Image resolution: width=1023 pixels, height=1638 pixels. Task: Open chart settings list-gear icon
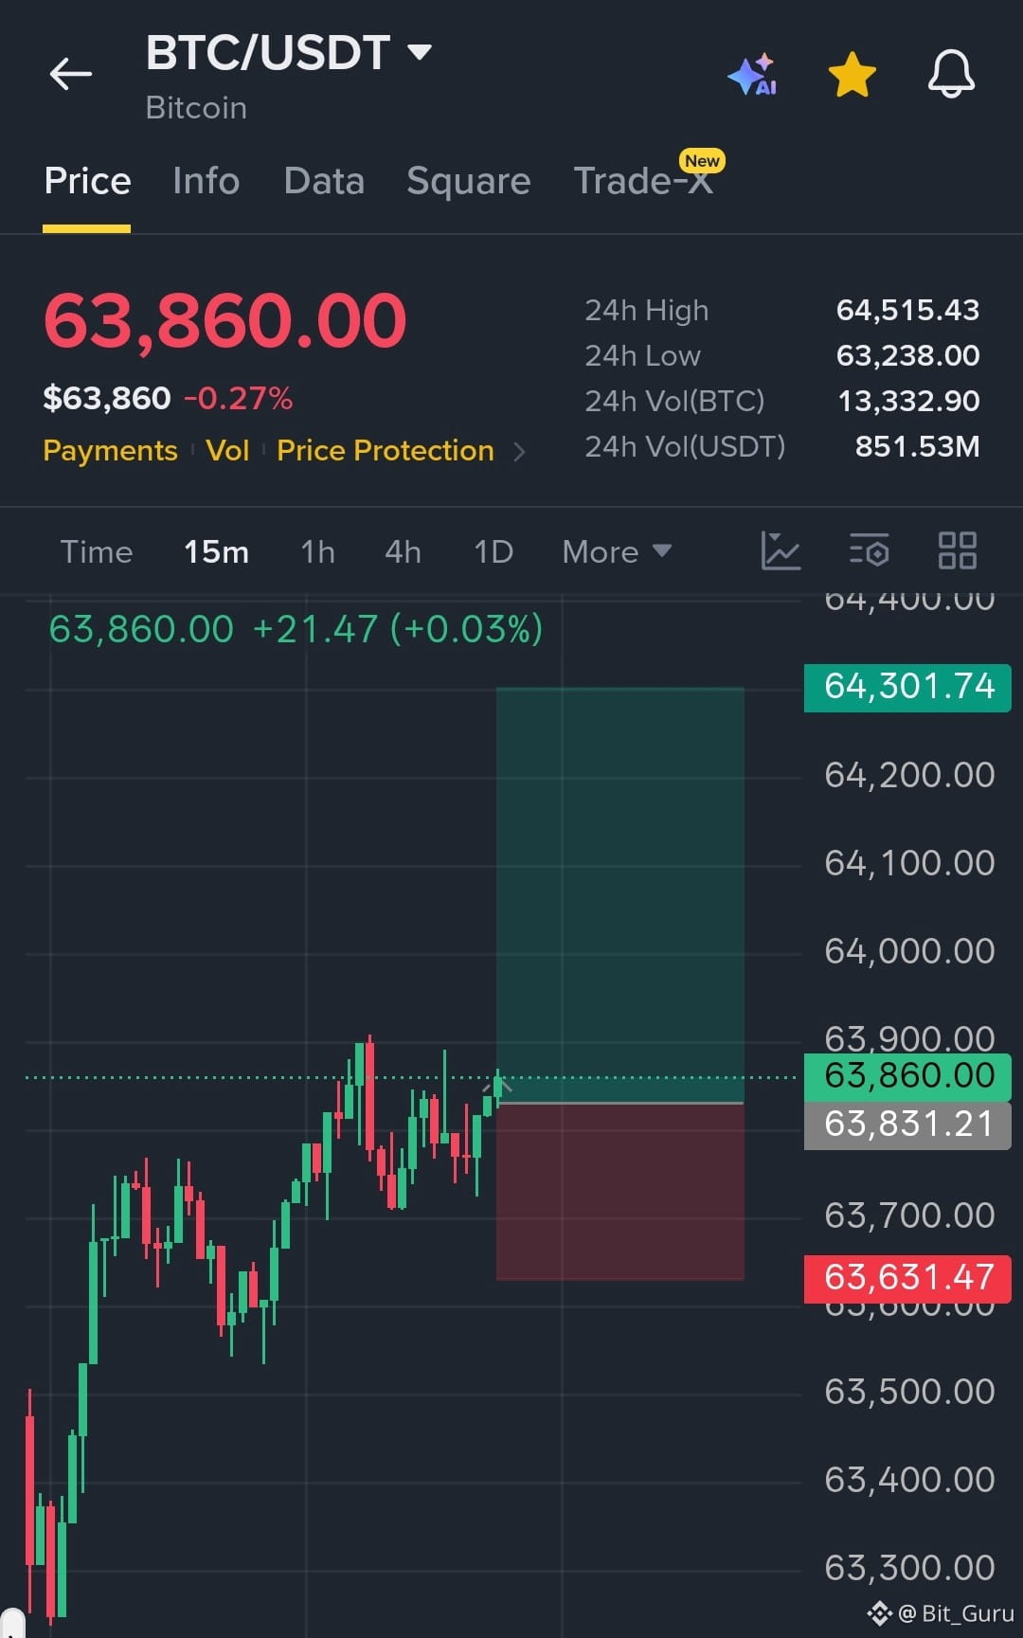[870, 550]
